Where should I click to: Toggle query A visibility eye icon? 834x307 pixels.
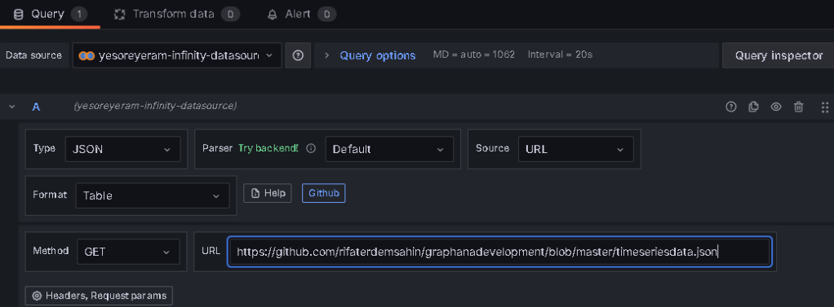[x=776, y=107]
